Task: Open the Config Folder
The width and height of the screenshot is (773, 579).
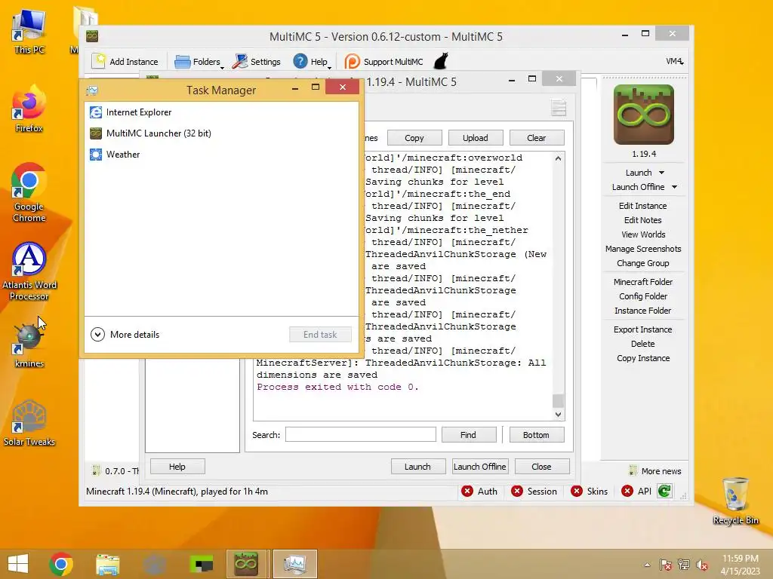Action: pos(643,296)
